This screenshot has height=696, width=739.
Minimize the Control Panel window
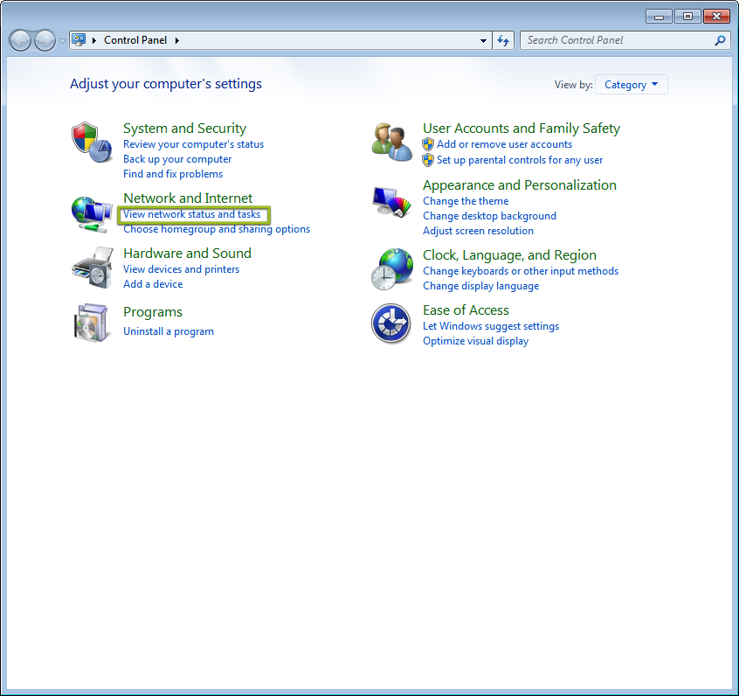659,17
